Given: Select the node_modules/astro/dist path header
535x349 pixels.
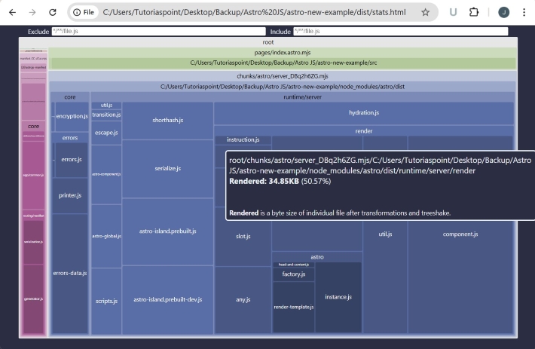Looking at the screenshot, I should click(283, 87).
